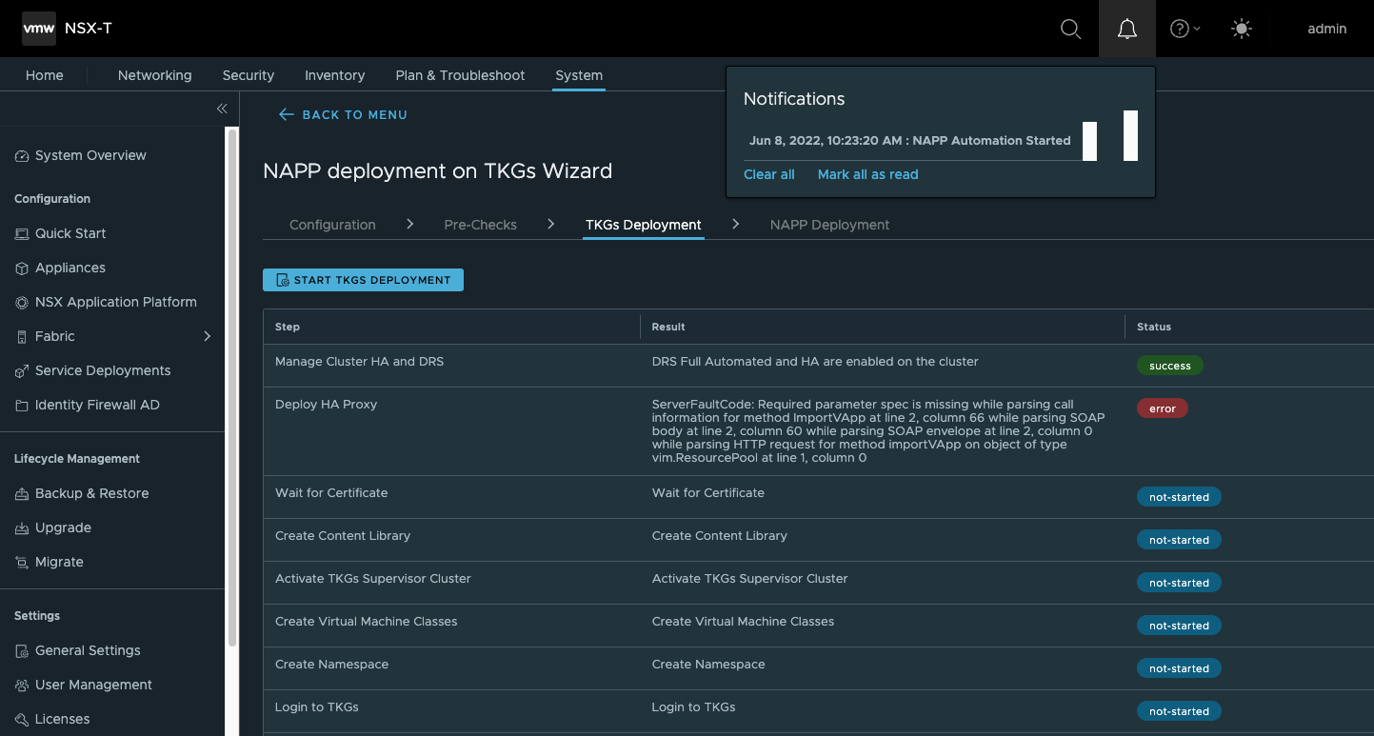1374x736 pixels.
Task: Click the Service Deployments icon
Action: [22, 371]
